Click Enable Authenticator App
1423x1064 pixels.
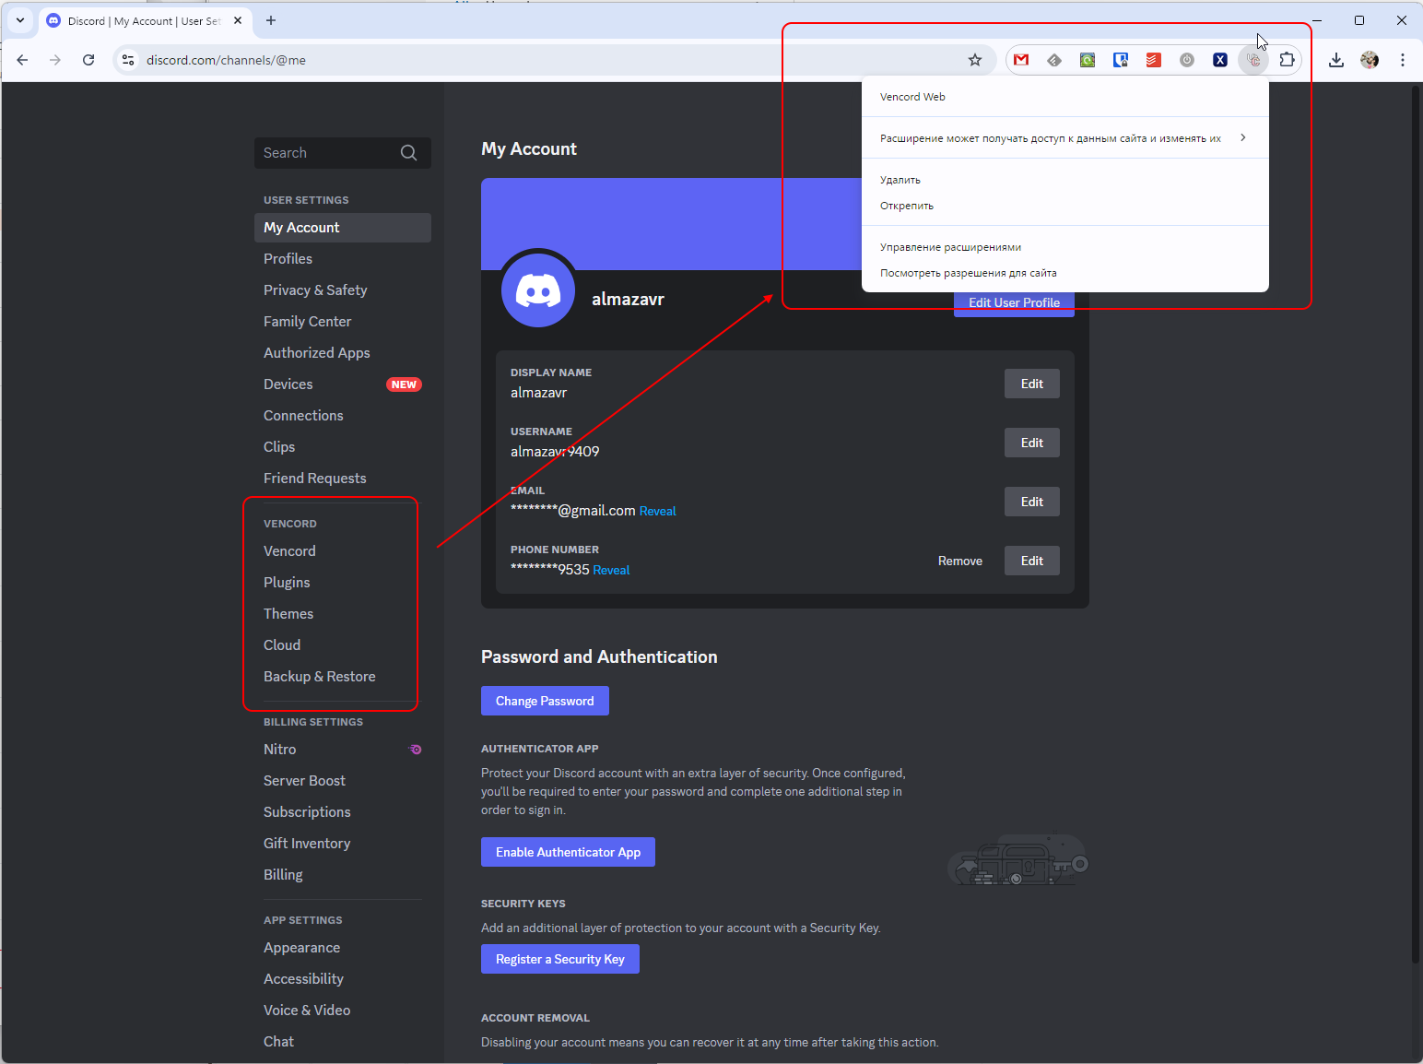(568, 851)
